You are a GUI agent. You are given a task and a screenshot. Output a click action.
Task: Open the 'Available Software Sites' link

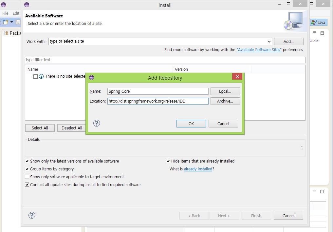coord(259,50)
